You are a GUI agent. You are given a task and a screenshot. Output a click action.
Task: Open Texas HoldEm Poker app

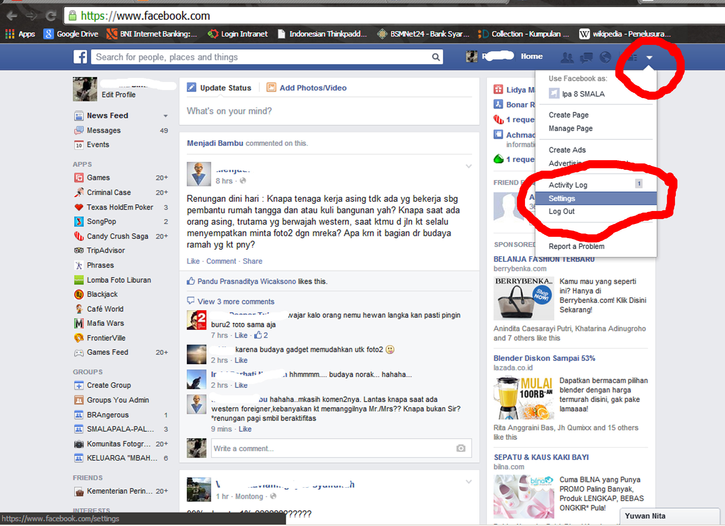[120, 207]
